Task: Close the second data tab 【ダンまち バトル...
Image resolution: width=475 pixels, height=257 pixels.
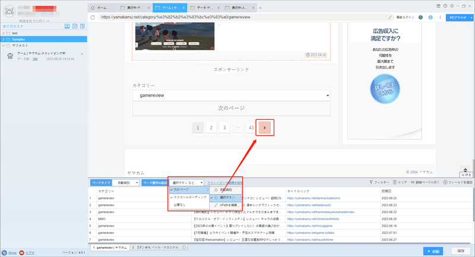Action: pyautogui.click(x=184, y=248)
